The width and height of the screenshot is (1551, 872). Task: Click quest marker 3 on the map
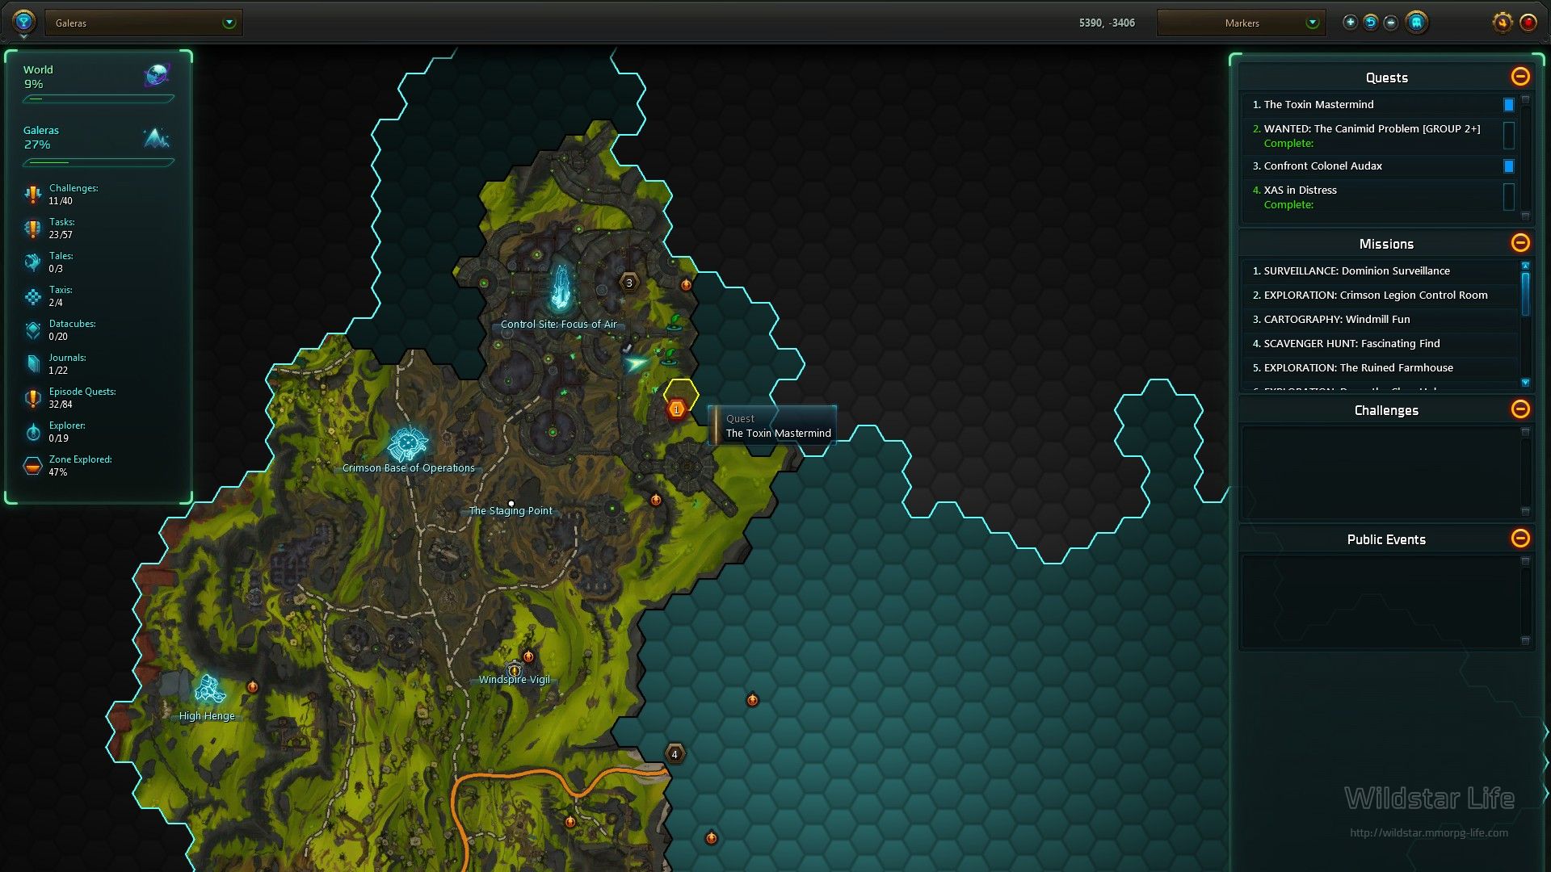[x=629, y=283]
